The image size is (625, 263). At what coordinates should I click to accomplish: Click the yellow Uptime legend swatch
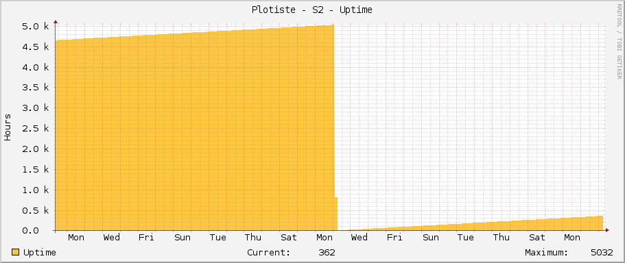(x=16, y=252)
